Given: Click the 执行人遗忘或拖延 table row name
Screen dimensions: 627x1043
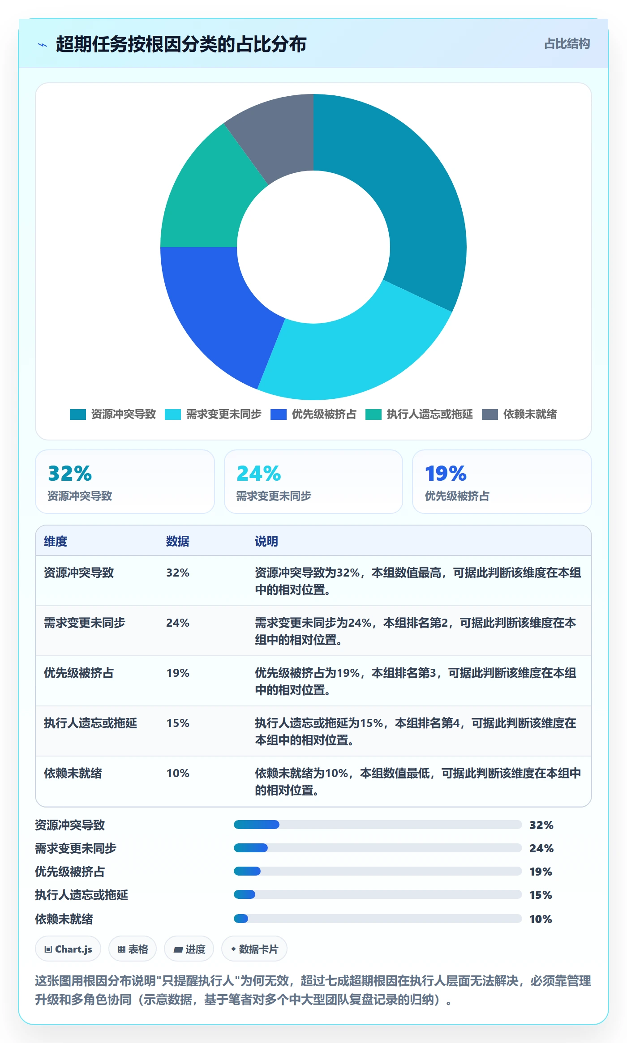Looking at the screenshot, I should coord(90,723).
